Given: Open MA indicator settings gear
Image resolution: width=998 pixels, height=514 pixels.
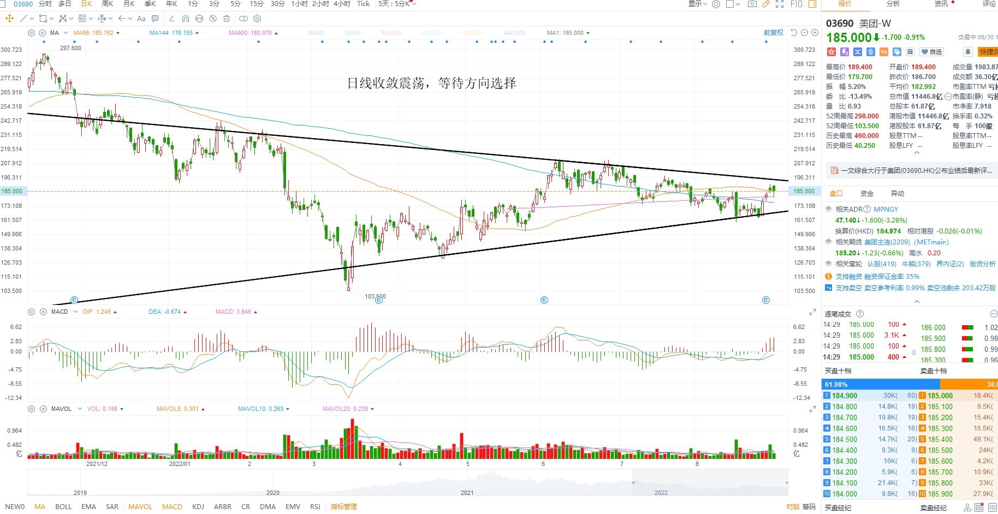Looking at the screenshot, I should pyautogui.click(x=32, y=33).
